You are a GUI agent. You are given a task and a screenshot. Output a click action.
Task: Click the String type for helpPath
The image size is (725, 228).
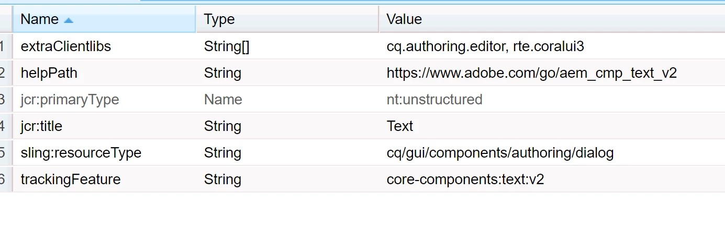click(x=222, y=73)
